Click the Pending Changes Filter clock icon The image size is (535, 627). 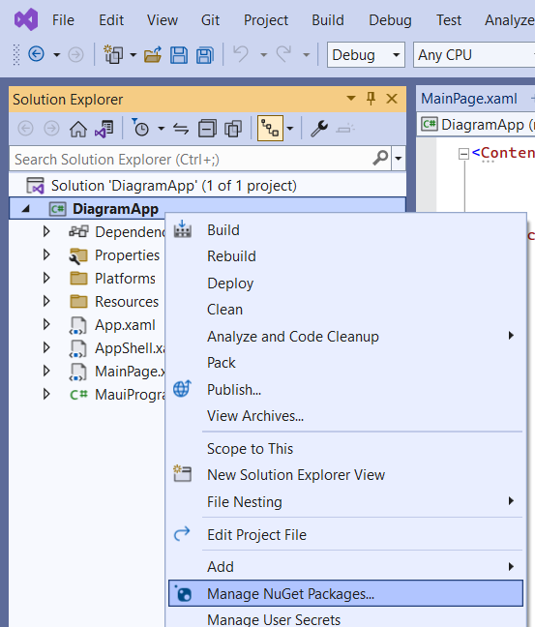(140, 128)
